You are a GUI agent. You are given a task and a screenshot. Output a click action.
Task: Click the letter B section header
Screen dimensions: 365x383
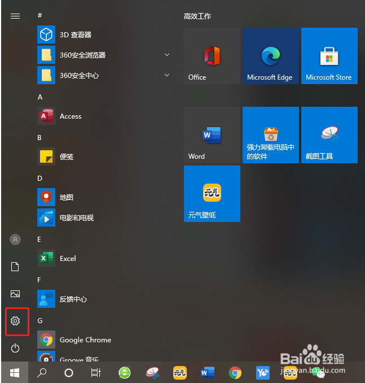point(39,137)
